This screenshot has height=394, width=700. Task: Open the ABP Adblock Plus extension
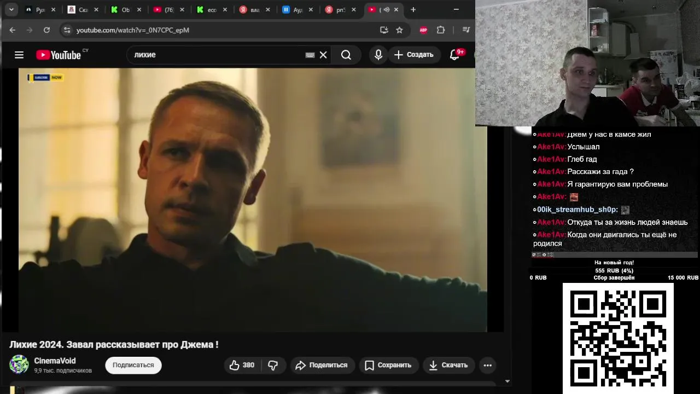[423, 30]
